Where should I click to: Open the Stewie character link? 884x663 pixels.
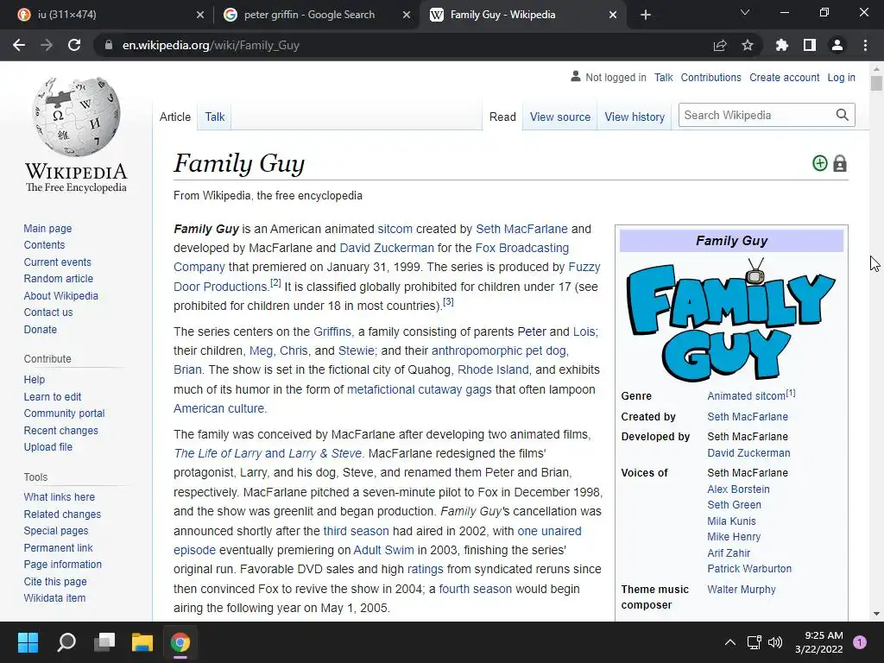coord(357,350)
